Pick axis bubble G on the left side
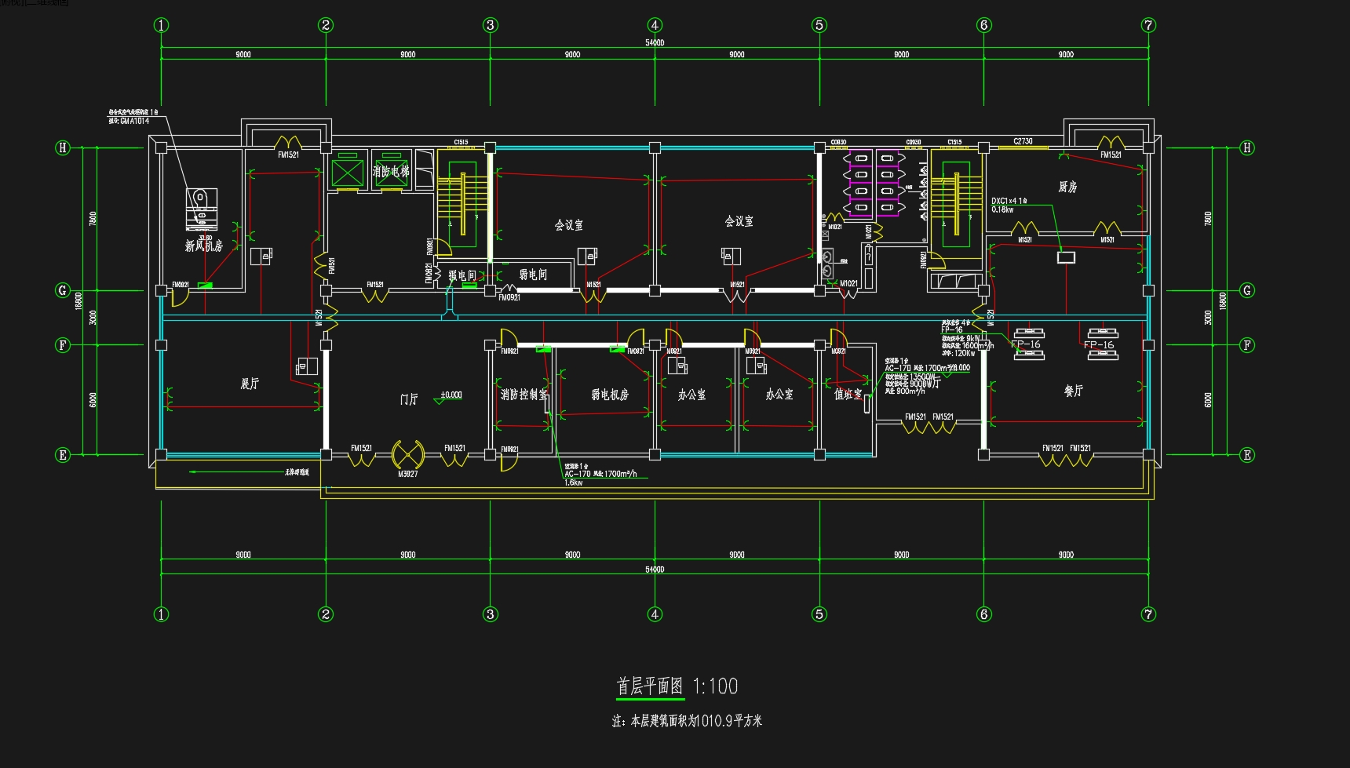The height and width of the screenshot is (768, 1350). point(63,290)
